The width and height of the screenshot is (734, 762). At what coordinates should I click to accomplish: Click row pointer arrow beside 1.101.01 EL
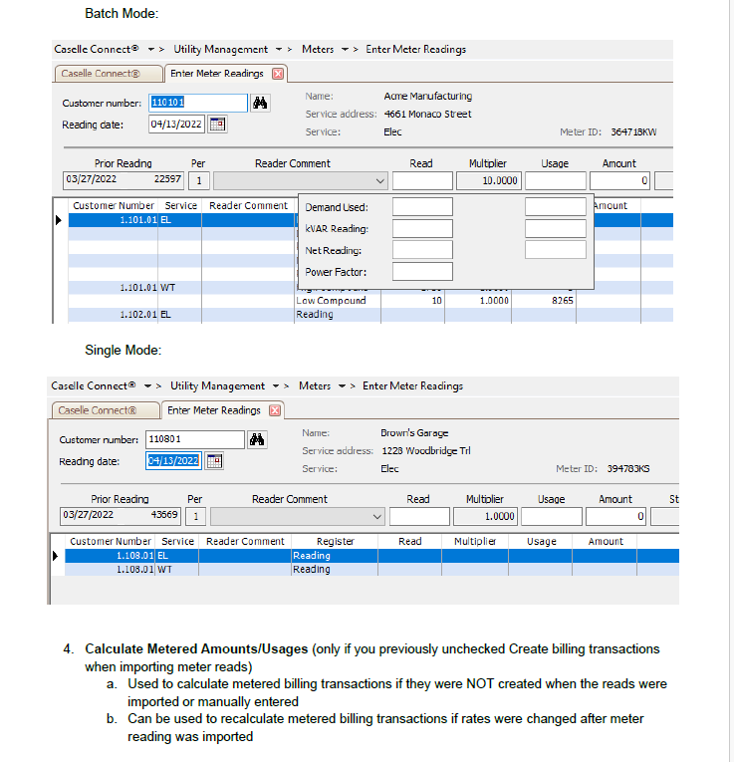coord(59,220)
